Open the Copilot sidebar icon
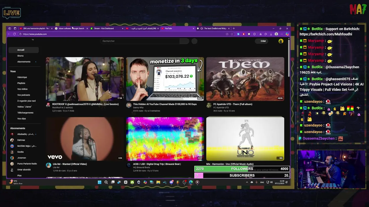Image resolution: width=369 pixels, height=207 pixels. point(287,34)
